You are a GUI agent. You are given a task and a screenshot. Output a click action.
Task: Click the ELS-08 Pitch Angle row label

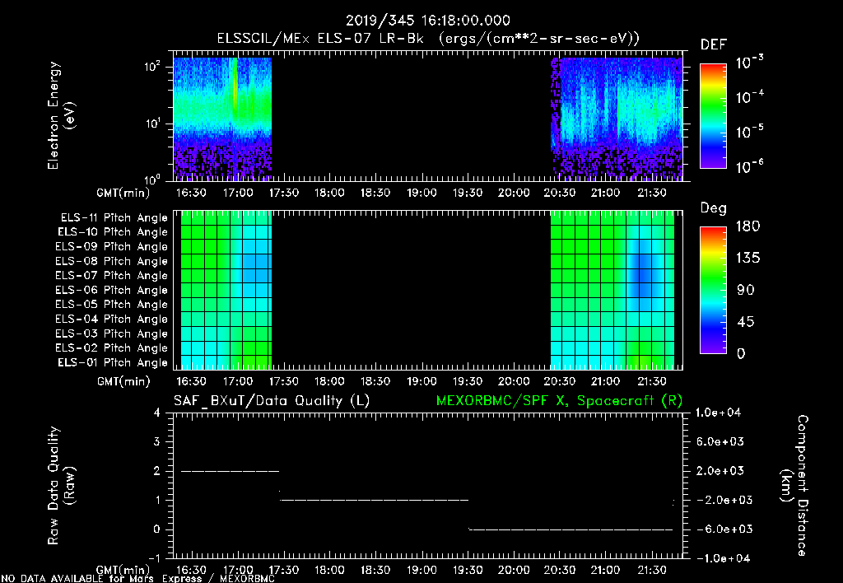click(112, 261)
